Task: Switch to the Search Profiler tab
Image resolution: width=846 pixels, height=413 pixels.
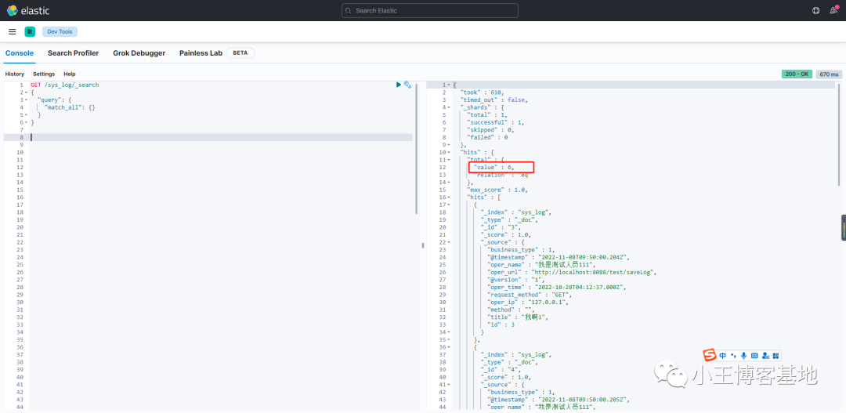Action: pos(73,53)
